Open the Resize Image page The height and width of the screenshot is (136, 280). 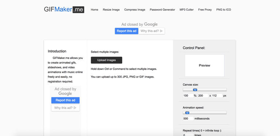tap(111, 10)
